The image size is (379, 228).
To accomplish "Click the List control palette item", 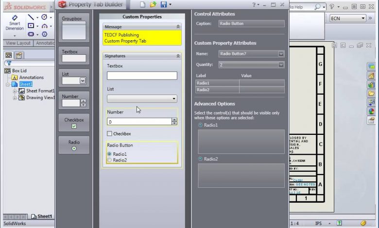I will pyautogui.click(x=74, y=78).
